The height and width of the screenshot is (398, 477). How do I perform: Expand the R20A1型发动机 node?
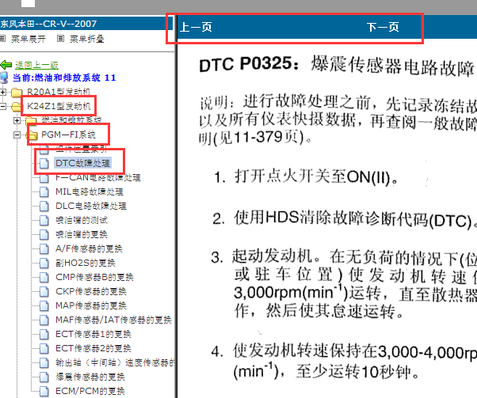pos(2,92)
